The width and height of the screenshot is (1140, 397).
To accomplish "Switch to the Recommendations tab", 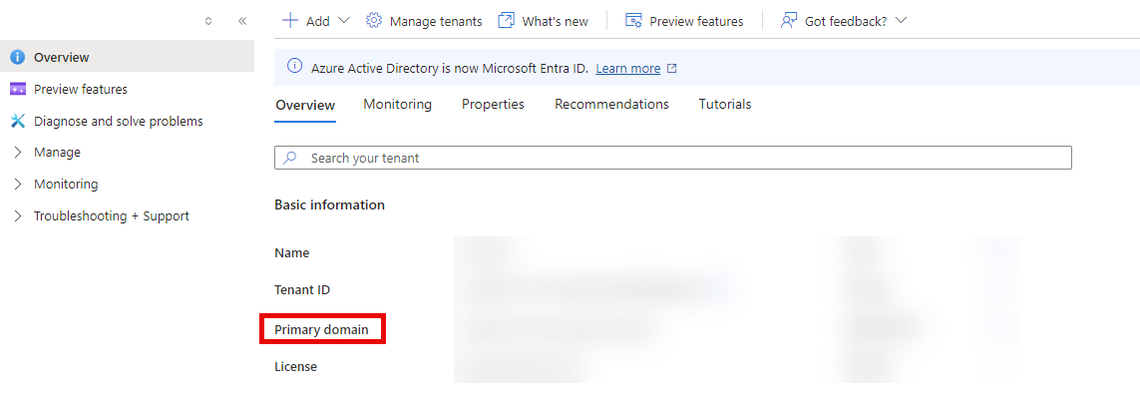I will [x=611, y=104].
